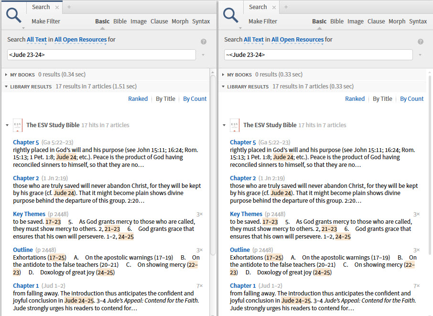Switch to Syntax search type in left panel
The width and height of the screenshot is (433, 316).
click(x=201, y=21)
